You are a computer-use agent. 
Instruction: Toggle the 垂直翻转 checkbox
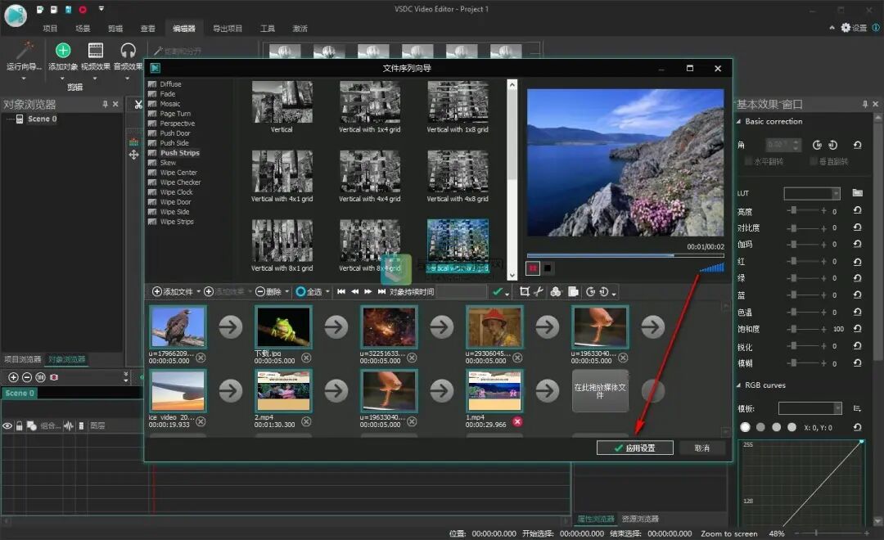tap(814, 161)
